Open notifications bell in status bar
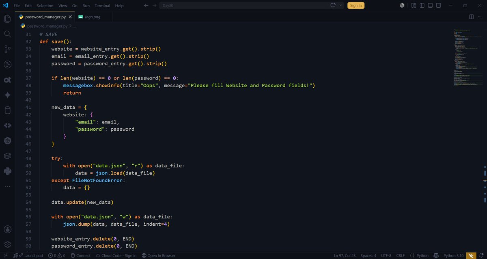 pos(482,255)
